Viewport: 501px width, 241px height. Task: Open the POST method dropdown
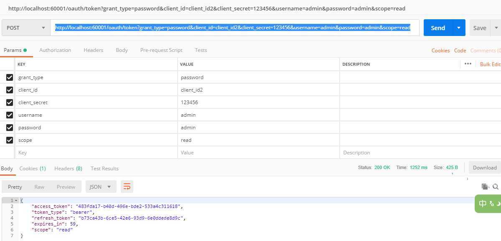(26, 28)
